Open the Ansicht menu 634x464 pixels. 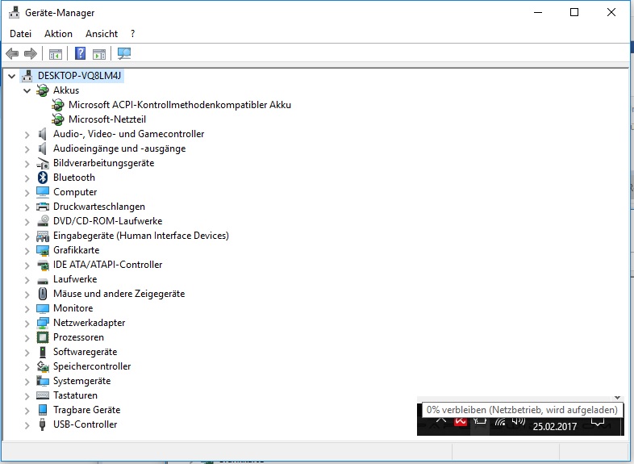point(102,34)
